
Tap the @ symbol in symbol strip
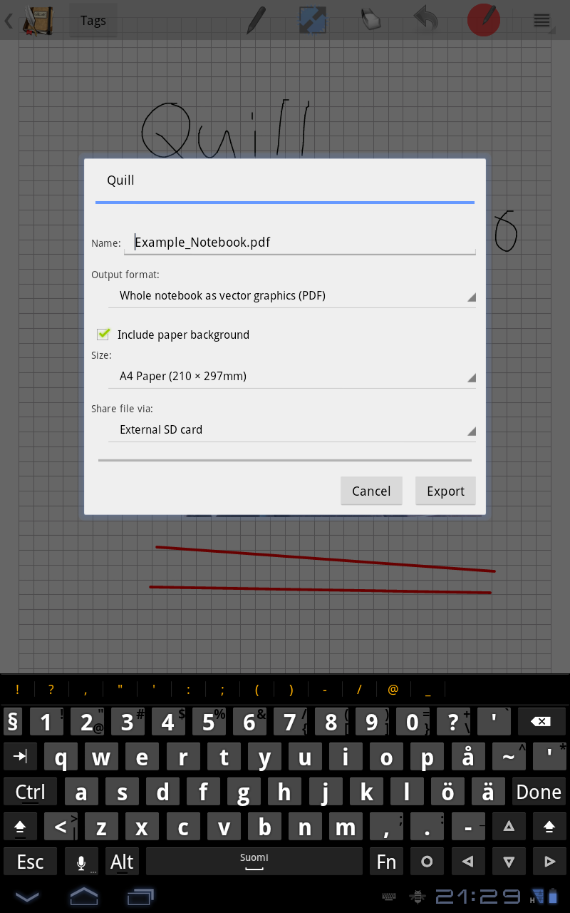click(x=393, y=690)
